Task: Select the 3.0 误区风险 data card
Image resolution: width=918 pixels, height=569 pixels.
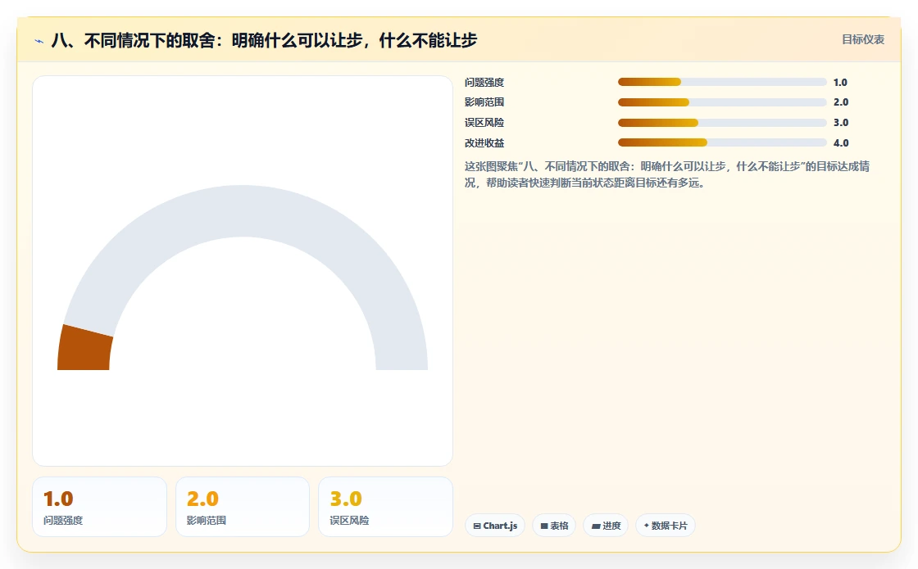Action: [385, 507]
